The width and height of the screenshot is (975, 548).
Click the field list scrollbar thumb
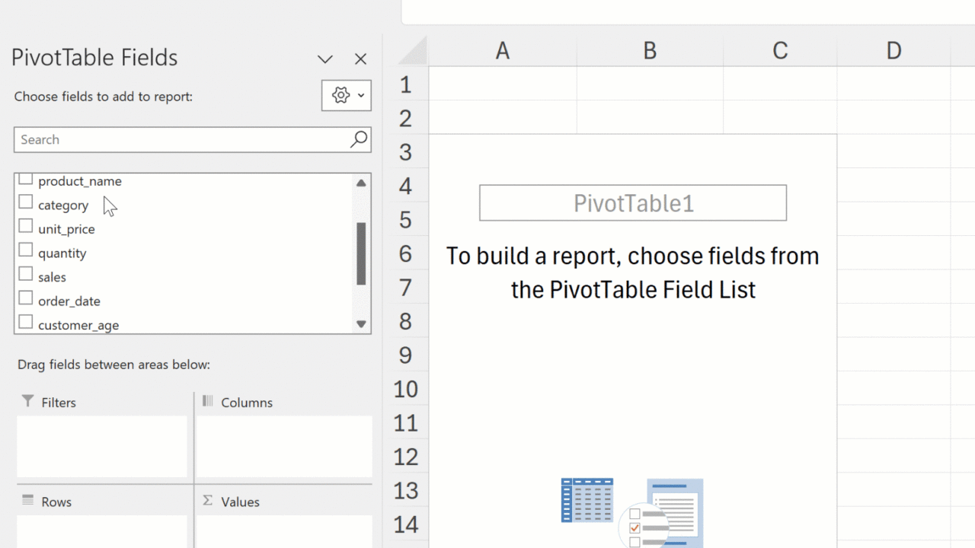(361, 253)
